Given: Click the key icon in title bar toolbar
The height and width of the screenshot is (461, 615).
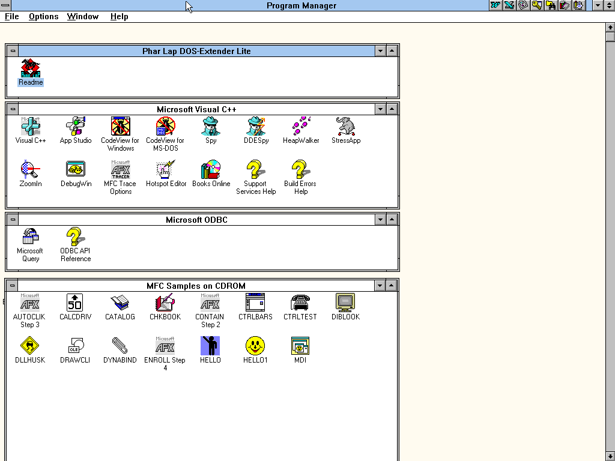Looking at the screenshot, I should click(537, 5).
